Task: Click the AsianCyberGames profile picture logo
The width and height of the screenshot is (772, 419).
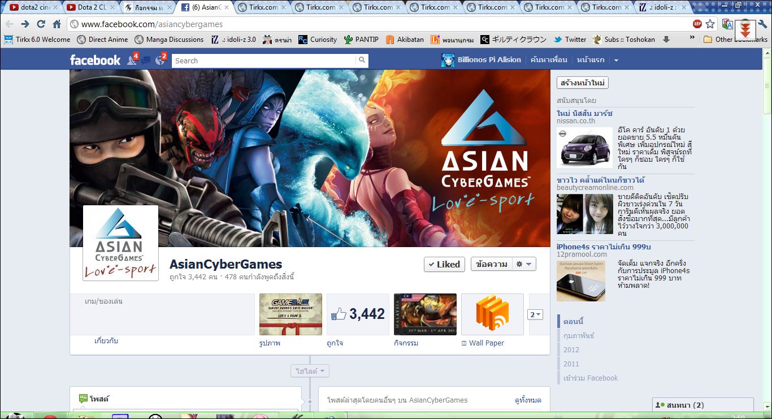Action: click(120, 243)
